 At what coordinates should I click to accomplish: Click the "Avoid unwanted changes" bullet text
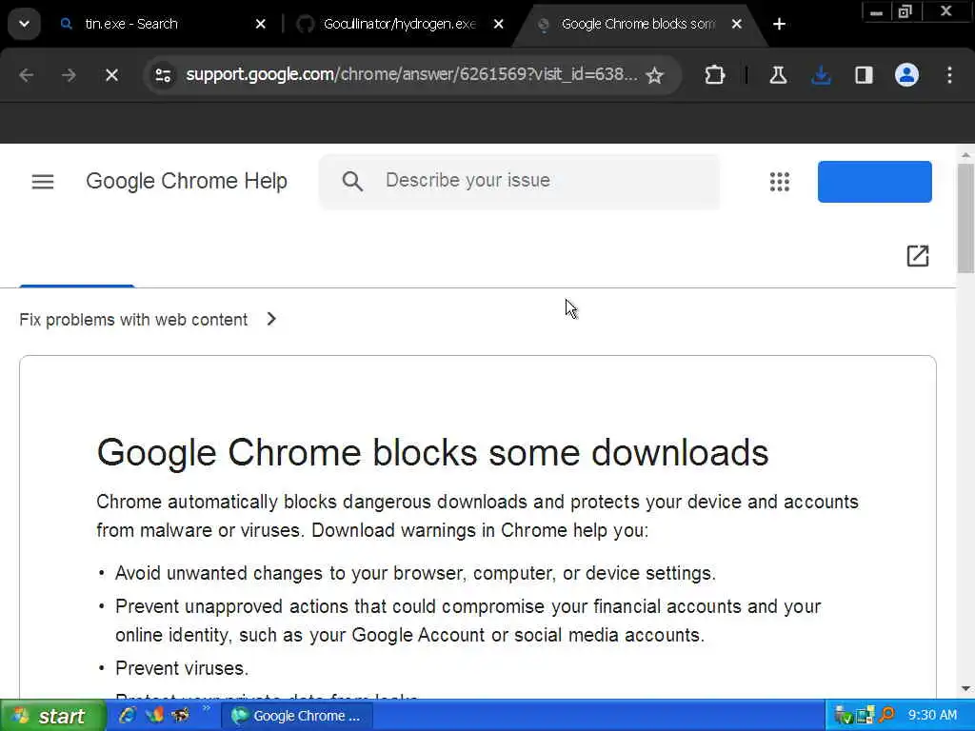[415, 573]
